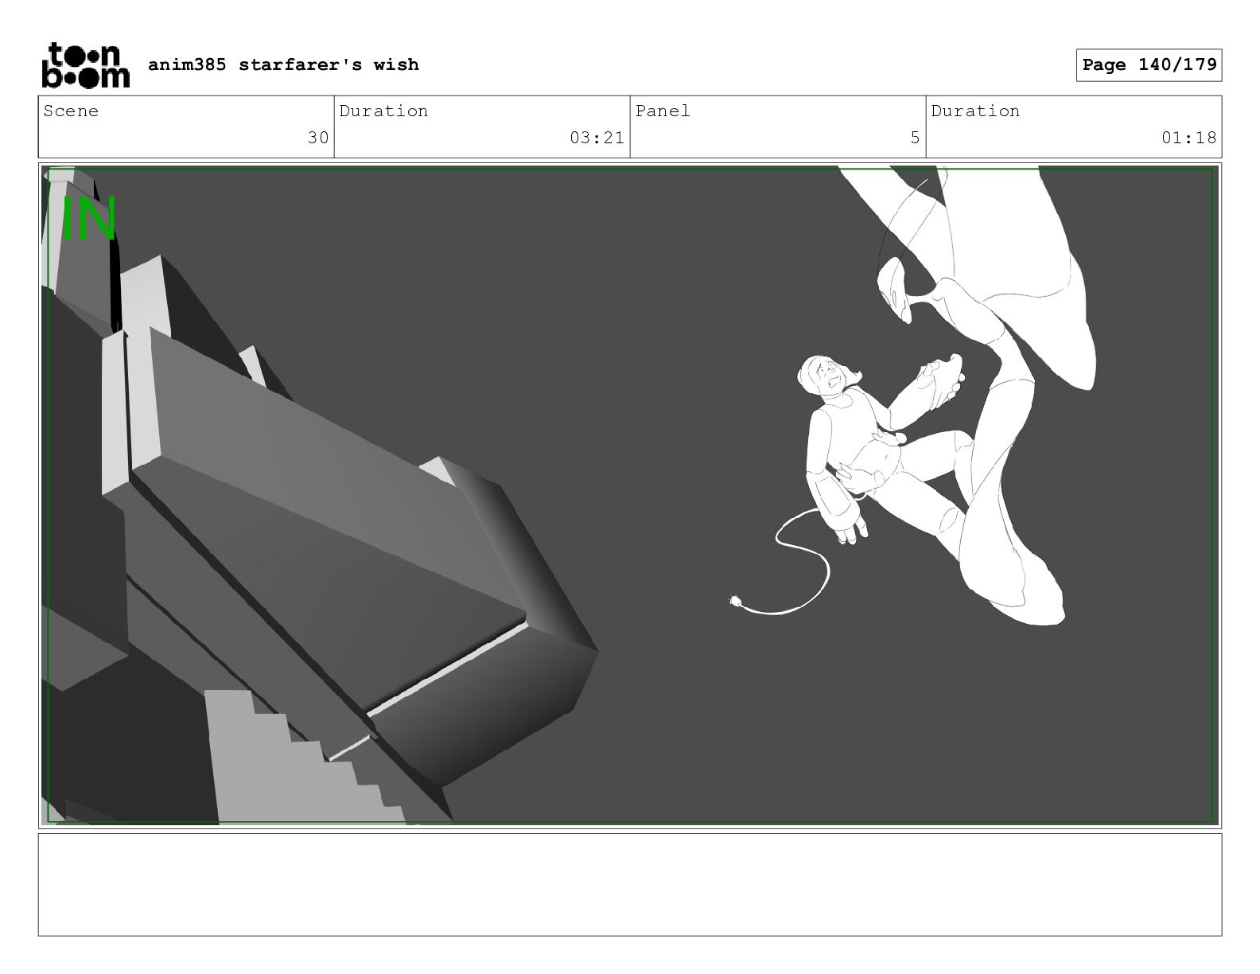Click the Toon Boom logo

tap(85, 64)
